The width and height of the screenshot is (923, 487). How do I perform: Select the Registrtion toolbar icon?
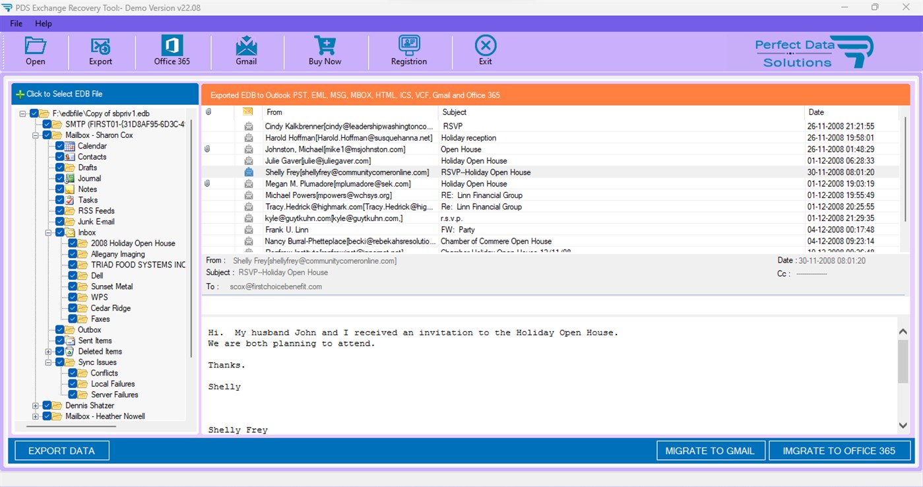(408, 51)
